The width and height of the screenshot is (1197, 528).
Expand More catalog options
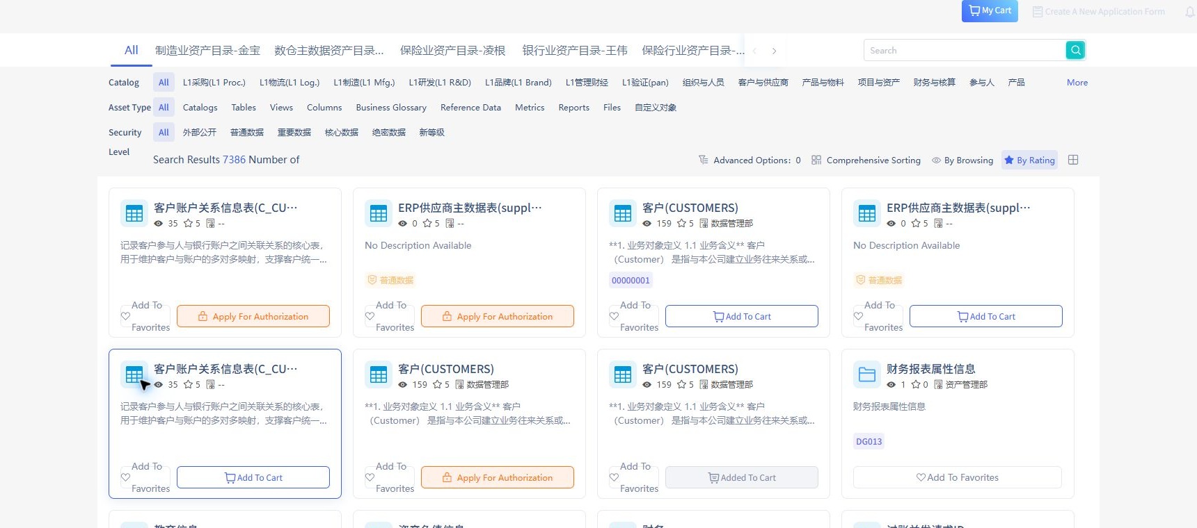pyautogui.click(x=1077, y=82)
